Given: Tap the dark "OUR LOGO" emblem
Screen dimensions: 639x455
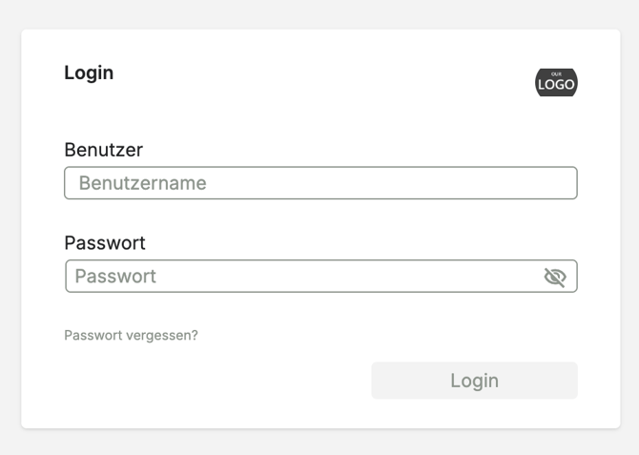Looking at the screenshot, I should 557,83.
